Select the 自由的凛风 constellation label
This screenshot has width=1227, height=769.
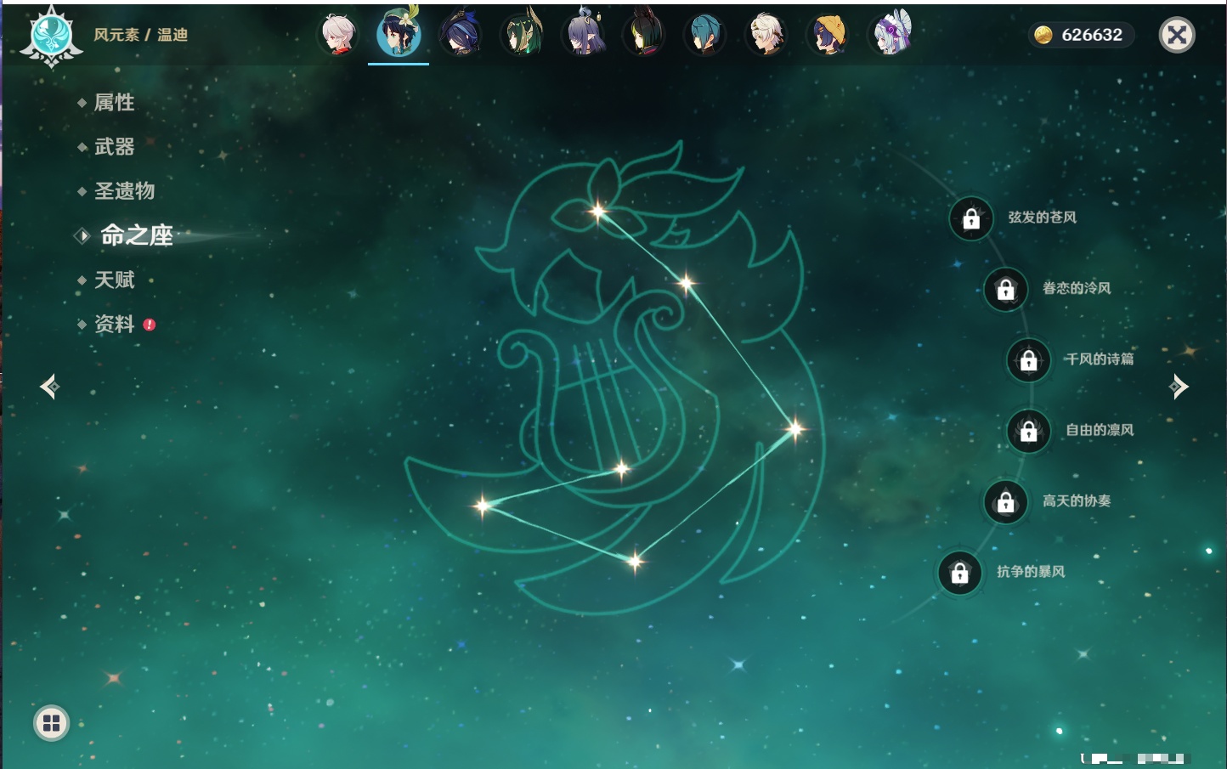pyautogui.click(x=1100, y=430)
